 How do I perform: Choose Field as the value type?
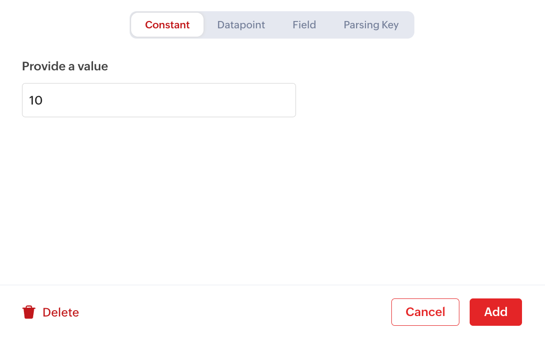pyautogui.click(x=304, y=25)
